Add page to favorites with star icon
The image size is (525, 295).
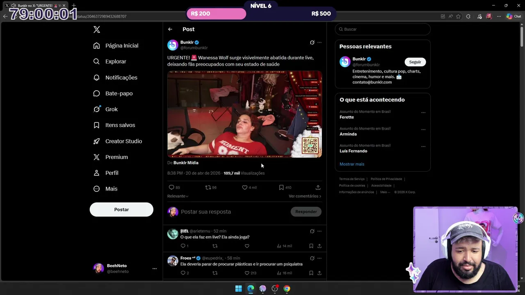click(x=458, y=16)
